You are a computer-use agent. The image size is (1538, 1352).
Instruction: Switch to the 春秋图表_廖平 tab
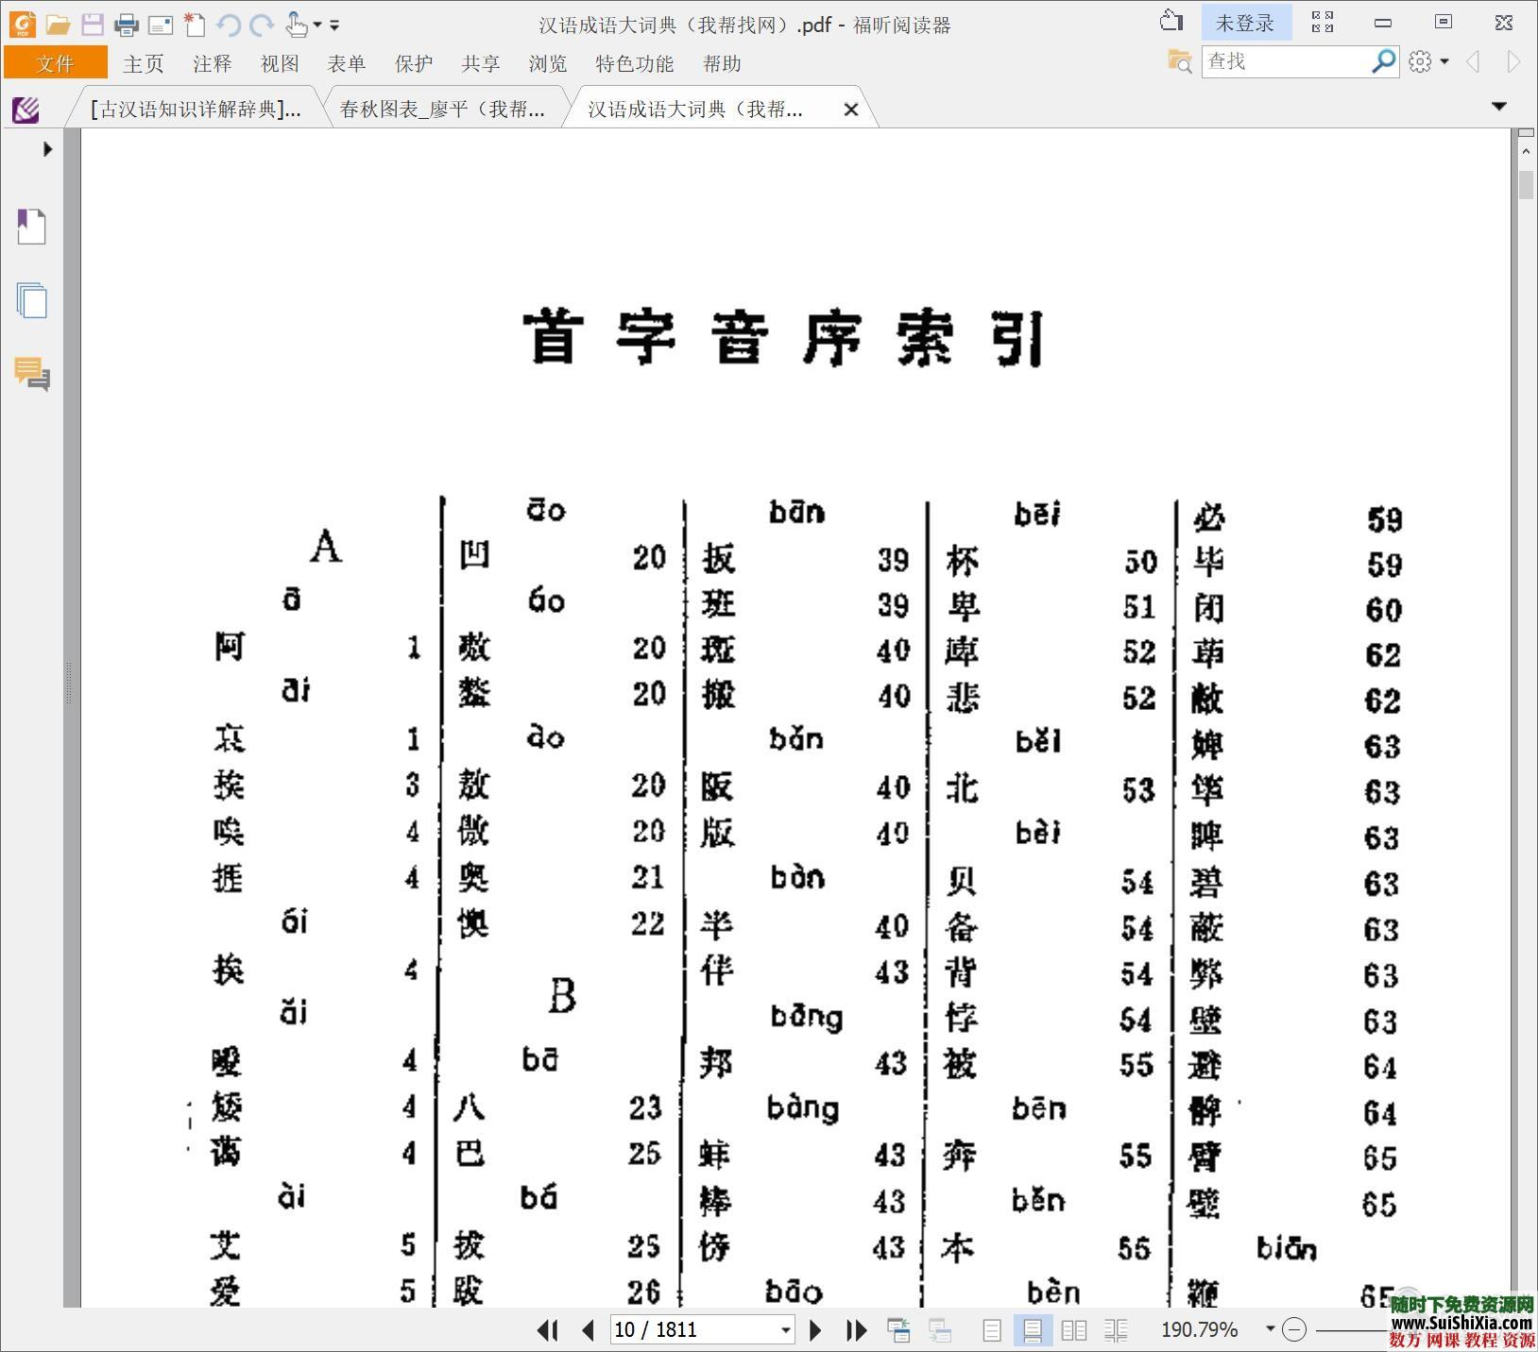pos(442,109)
